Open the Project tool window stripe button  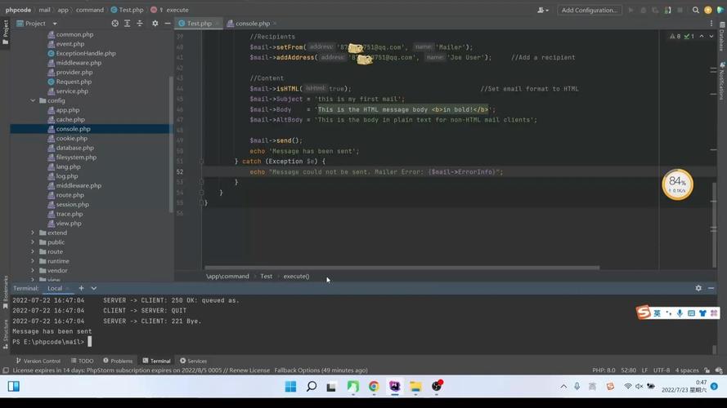click(x=5, y=33)
